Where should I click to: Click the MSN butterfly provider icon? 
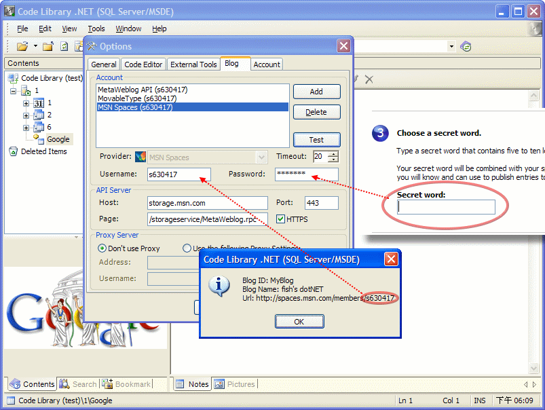pyautogui.click(x=140, y=157)
